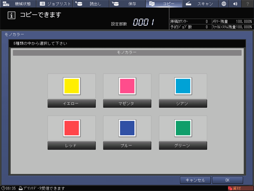Screen dimensions: 254x191
Task: Confirm selection with the OK button
Action: pos(227,180)
